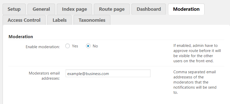
Task: Click the bold Moderation section heading
Action: 21,37
